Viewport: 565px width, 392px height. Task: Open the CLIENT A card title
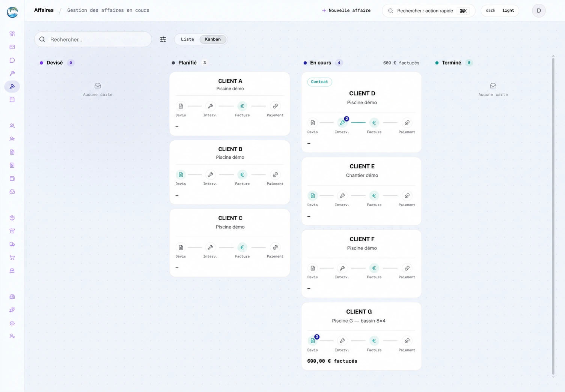(230, 81)
